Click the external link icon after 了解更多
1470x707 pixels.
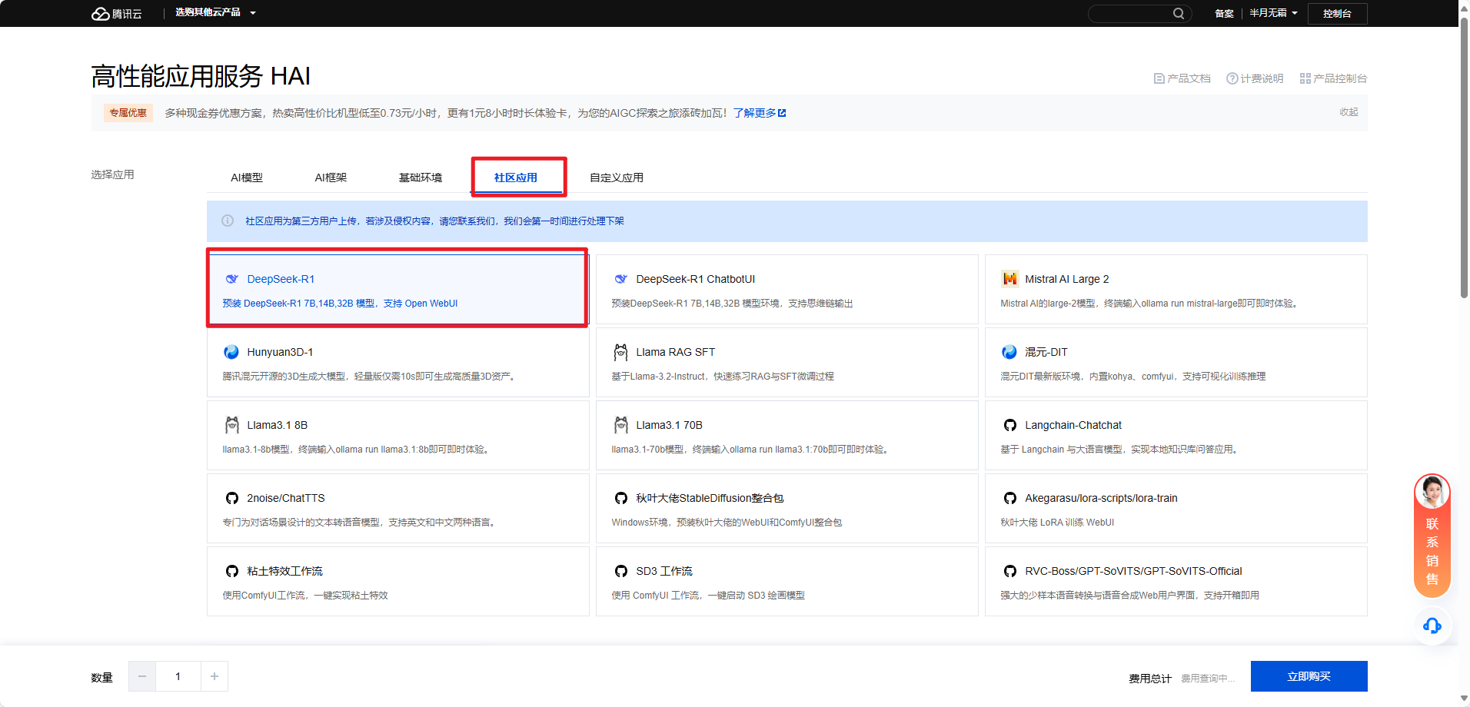[782, 113]
